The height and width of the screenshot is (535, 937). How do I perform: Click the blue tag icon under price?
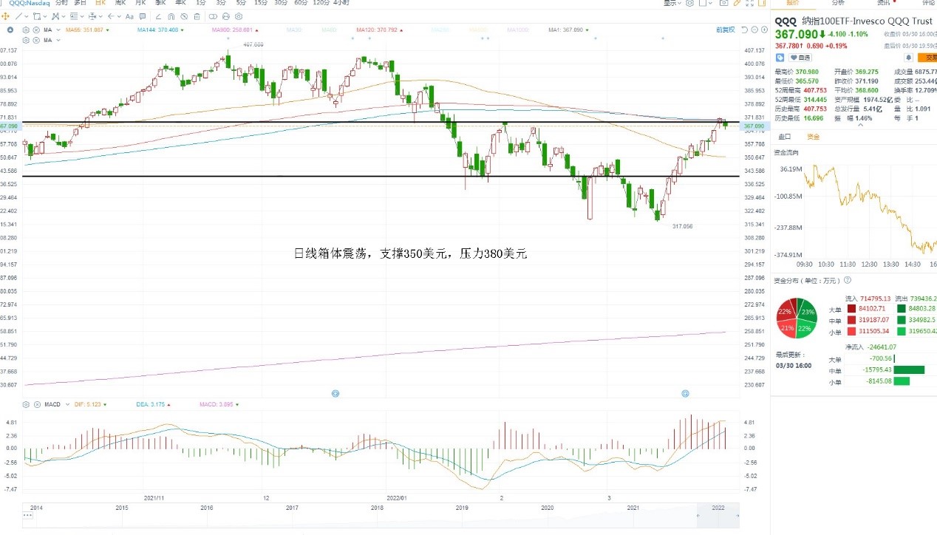pos(780,58)
